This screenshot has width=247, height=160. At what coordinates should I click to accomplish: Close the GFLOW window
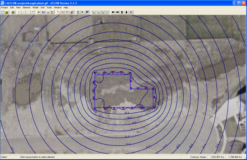click(x=244, y=3)
